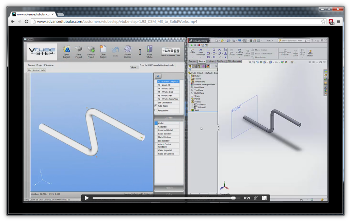Click the Save As Project icon
This screenshot has width=351, height=222.
91,50
